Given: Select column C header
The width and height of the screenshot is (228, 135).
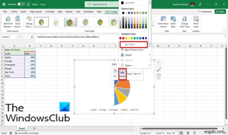Looking at the screenshot, I should (40, 46).
